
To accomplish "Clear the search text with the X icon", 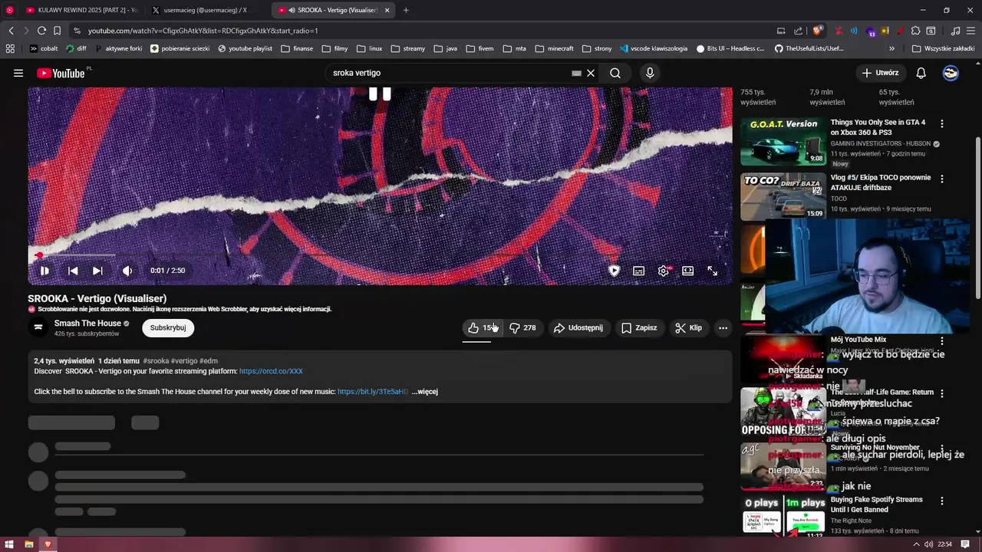I will click(591, 73).
